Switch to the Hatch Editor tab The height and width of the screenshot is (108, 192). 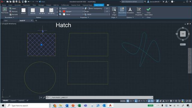point(99,5)
